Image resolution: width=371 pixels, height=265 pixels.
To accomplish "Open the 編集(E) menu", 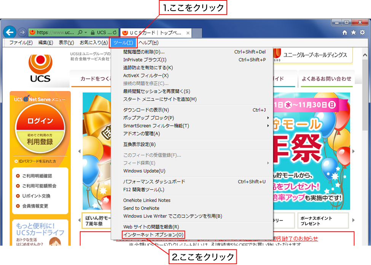I will click(46, 43).
